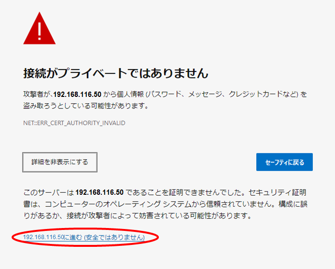335x269 pixels.
Task: Click the (安全ではありません) part of the link
Action: pos(114,237)
